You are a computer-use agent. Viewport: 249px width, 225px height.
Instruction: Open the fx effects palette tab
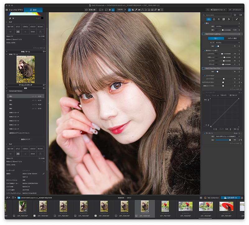click(229, 19)
